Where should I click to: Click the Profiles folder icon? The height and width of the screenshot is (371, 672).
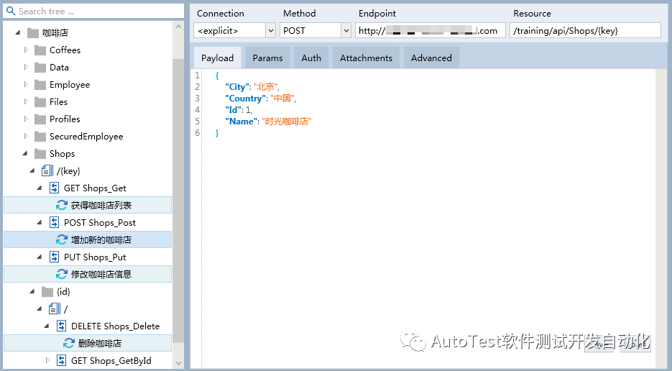40,119
